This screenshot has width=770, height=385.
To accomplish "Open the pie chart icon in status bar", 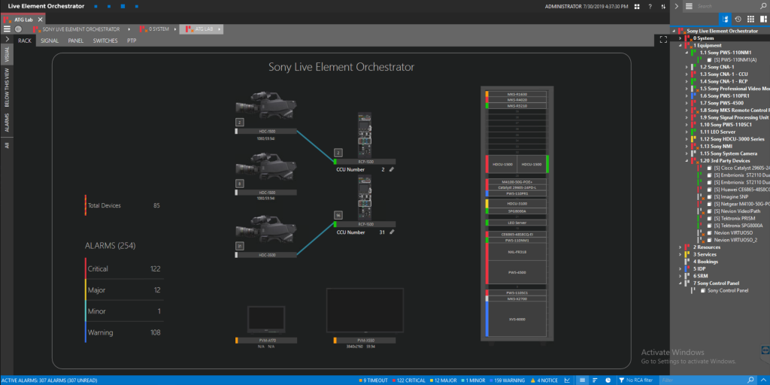I will coord(608,380).
